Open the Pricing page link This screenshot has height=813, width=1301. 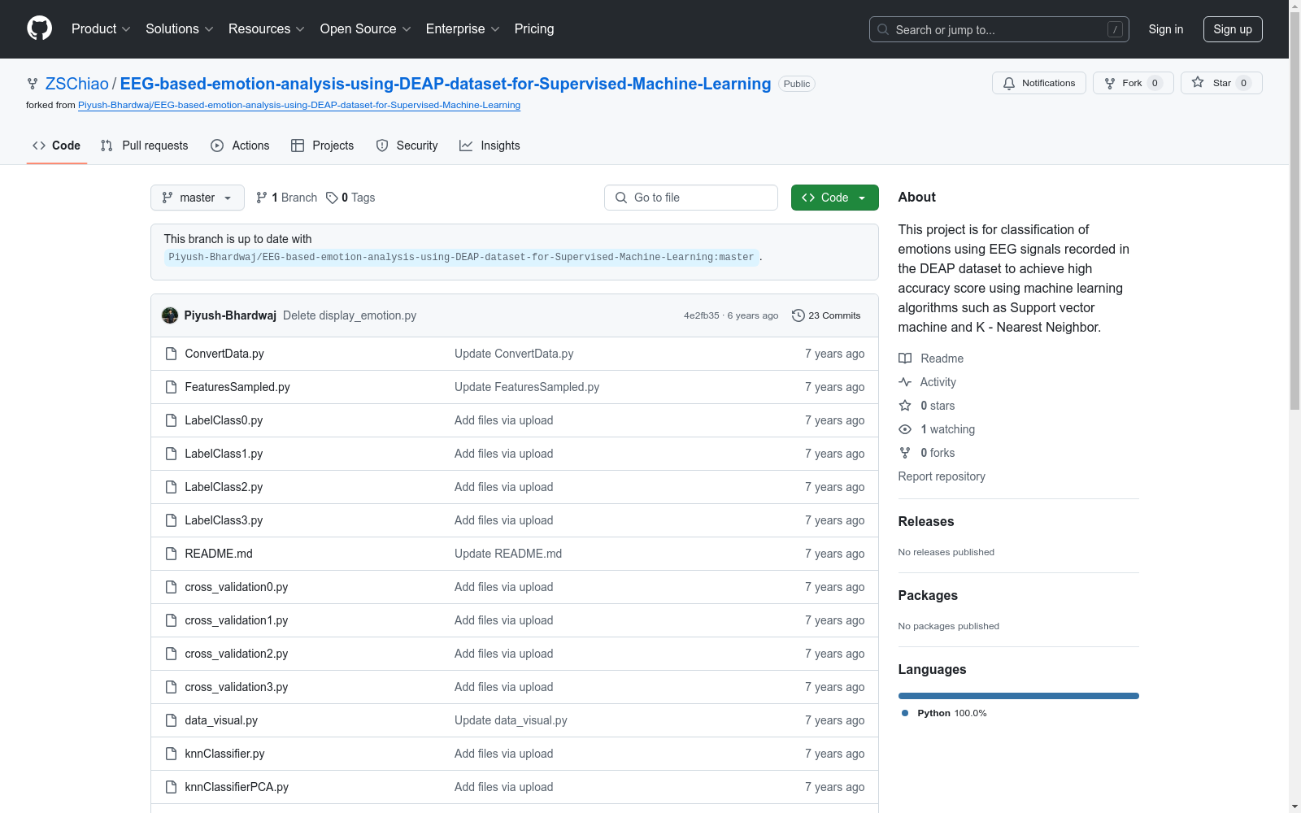[534, 28]
